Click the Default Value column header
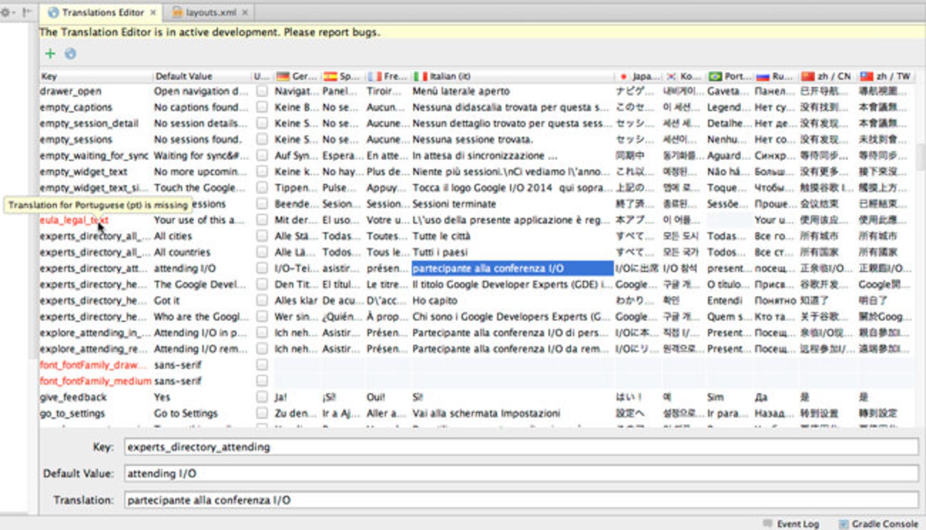The height and width of the screenshot is (530, 926). 202,76
